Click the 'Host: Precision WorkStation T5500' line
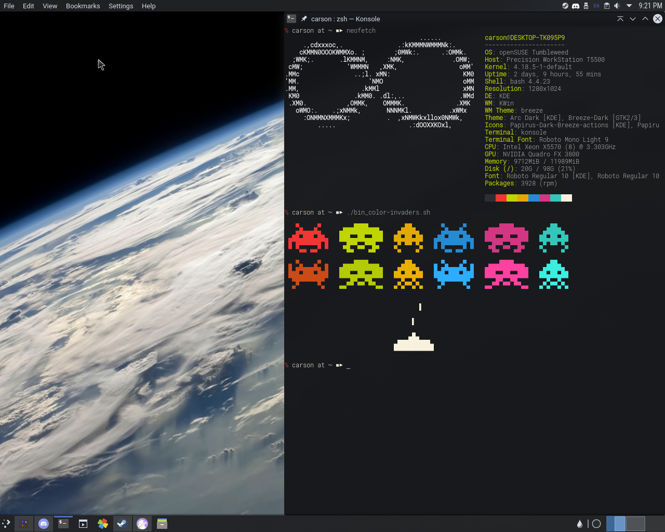Viewport: 665px width, 532px height. 544,60
